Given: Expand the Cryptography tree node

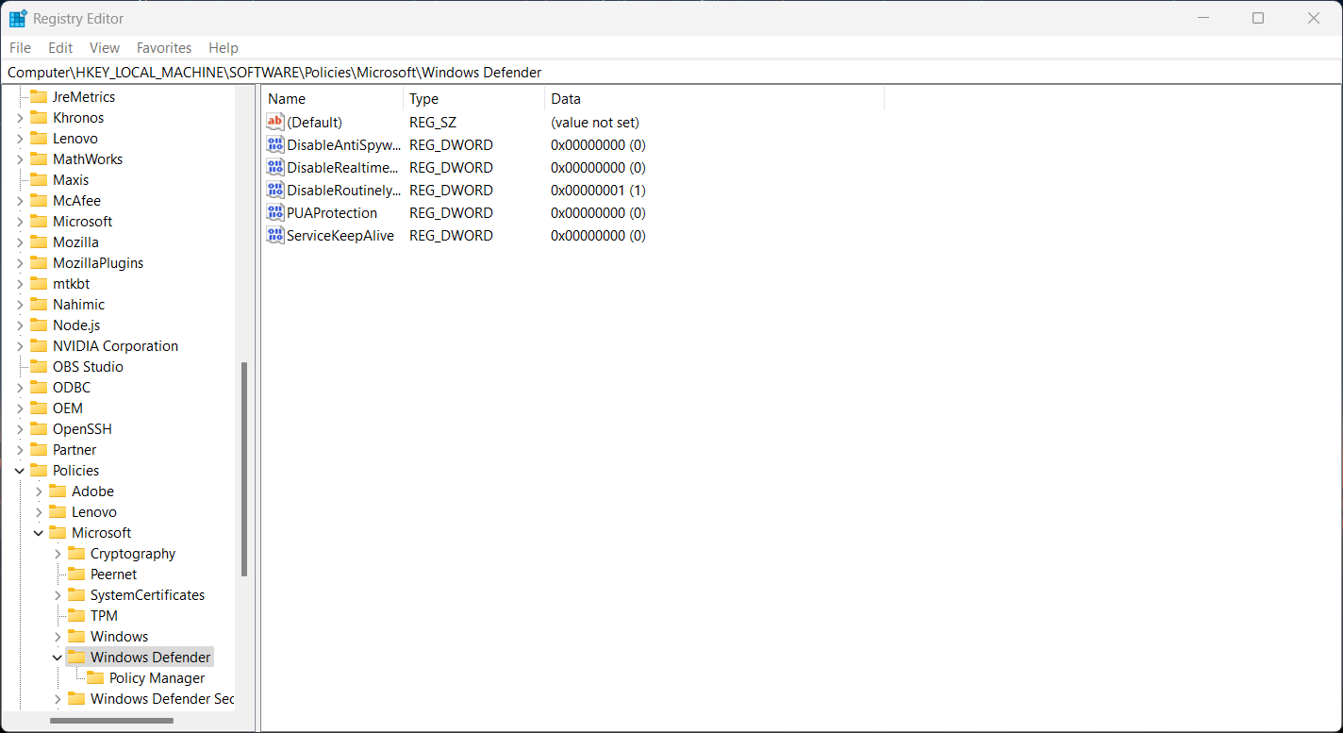Looking at the screenshot, I should [x=57, y=553].
